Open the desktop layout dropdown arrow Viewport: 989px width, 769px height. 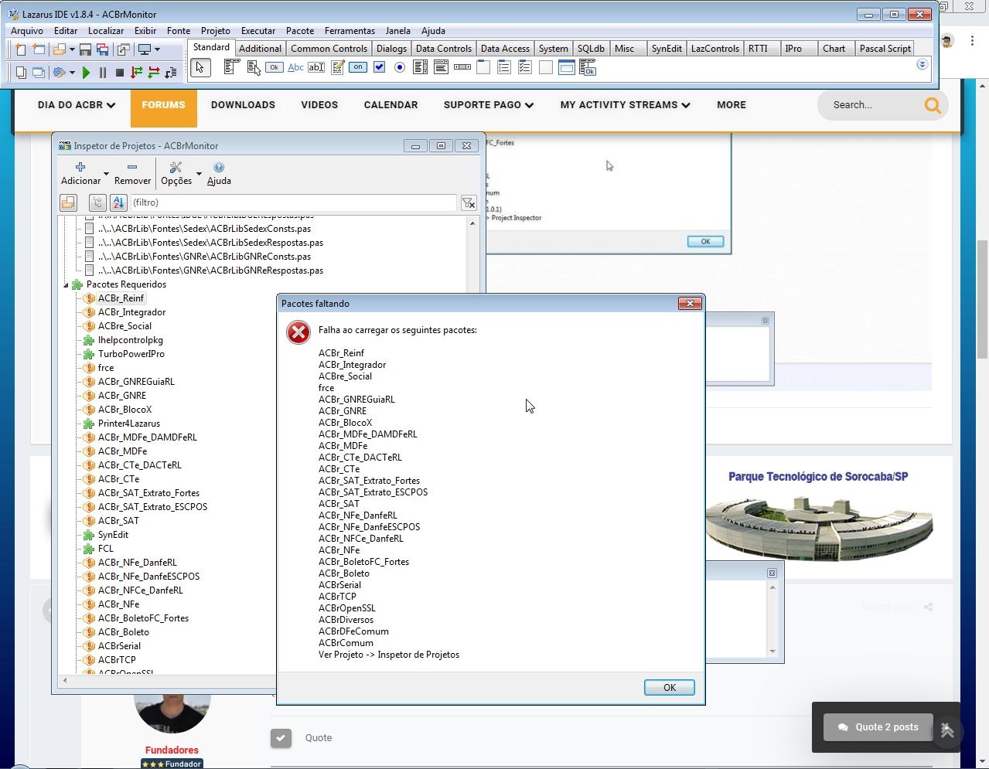click(x=157, y=49)
